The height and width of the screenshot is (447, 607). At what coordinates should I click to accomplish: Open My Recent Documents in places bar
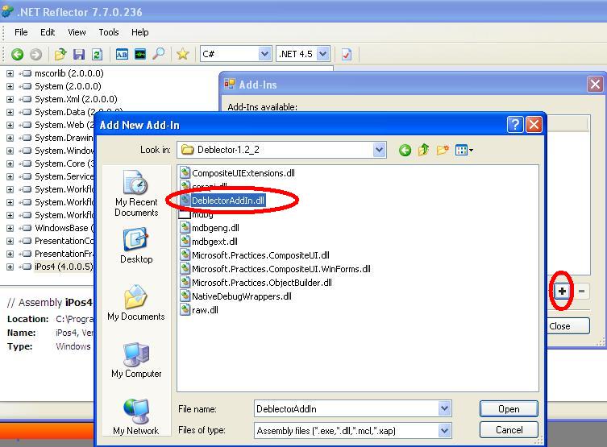point(136,193)
